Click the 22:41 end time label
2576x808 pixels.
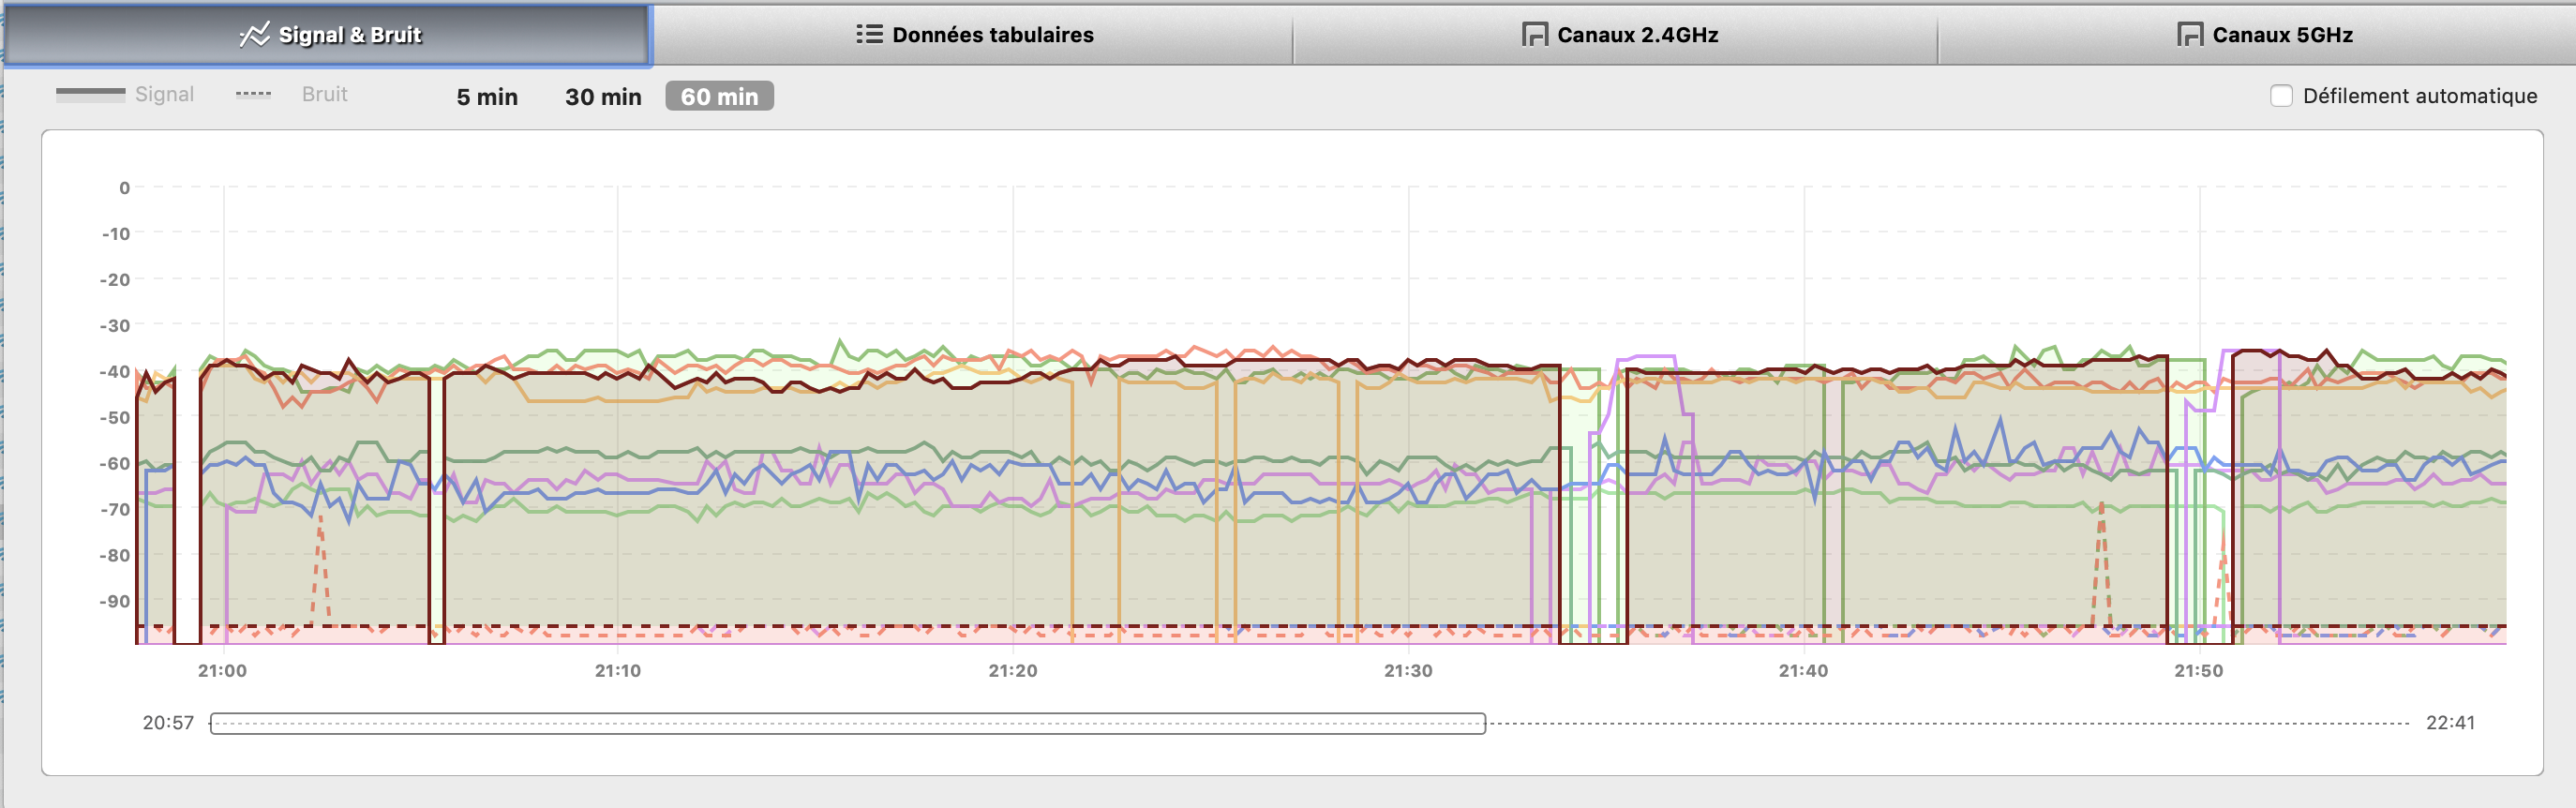(x=2449, y=723)
